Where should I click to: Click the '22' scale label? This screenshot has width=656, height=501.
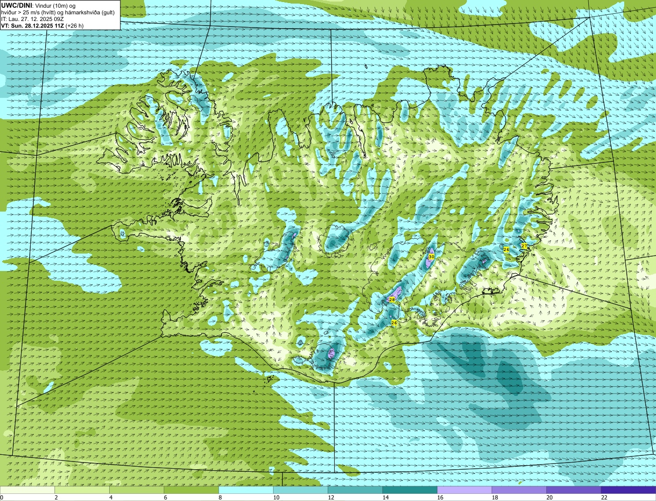(x=604, y=497)
